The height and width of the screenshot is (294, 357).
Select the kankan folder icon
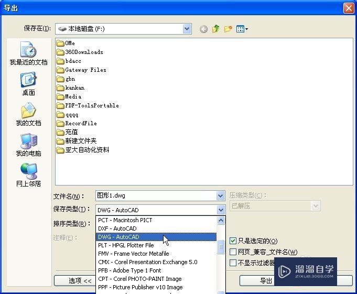pyautogui.click(x=60, y=88)
